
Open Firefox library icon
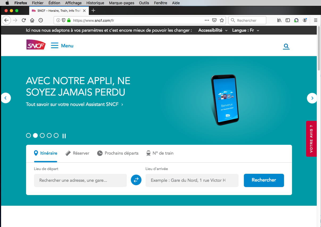click(x=279, y=20)
